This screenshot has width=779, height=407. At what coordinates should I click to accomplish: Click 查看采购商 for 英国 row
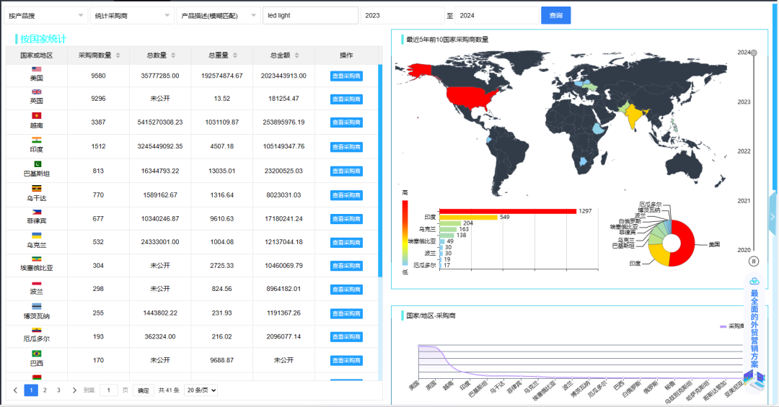point(346,99)
